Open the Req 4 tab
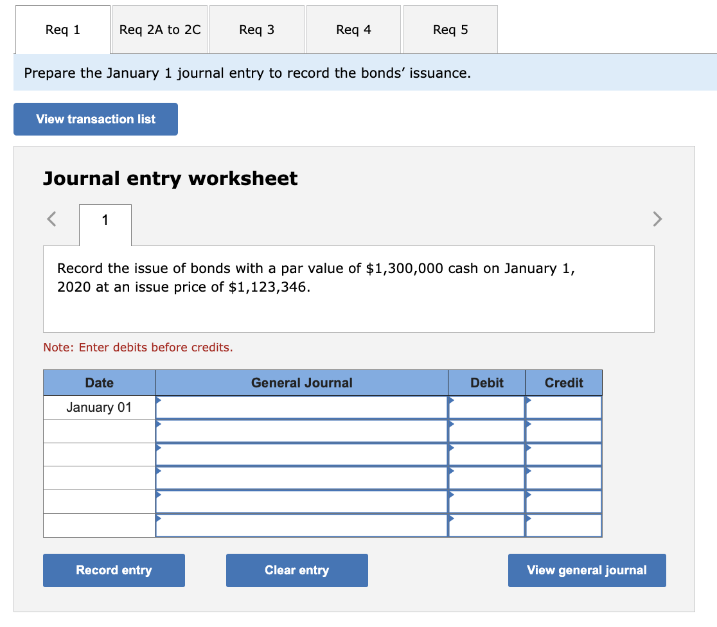This screenshot has height=627, width=717. 353,30
